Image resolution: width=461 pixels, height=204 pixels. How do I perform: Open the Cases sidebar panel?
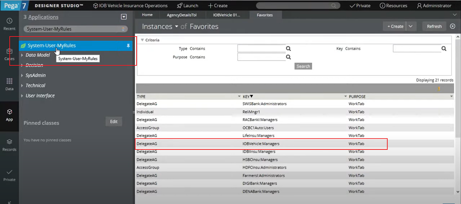point(9,54)
